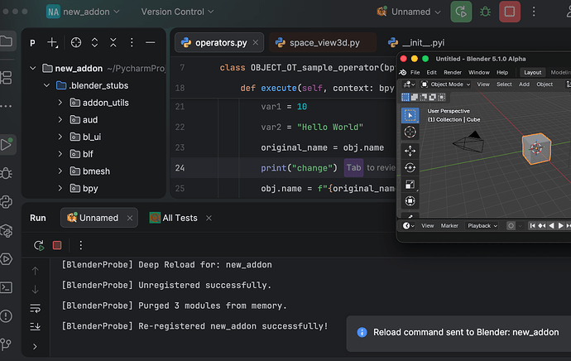This screenshot has width=571, height=361.
Task: Open Blender Layout workspace tab
Action: pyautogui.click(x=532, y=73)
